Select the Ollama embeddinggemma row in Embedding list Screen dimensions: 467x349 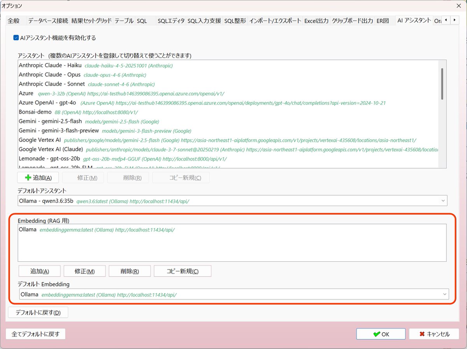pyautogui.click(x=232, y=230)
